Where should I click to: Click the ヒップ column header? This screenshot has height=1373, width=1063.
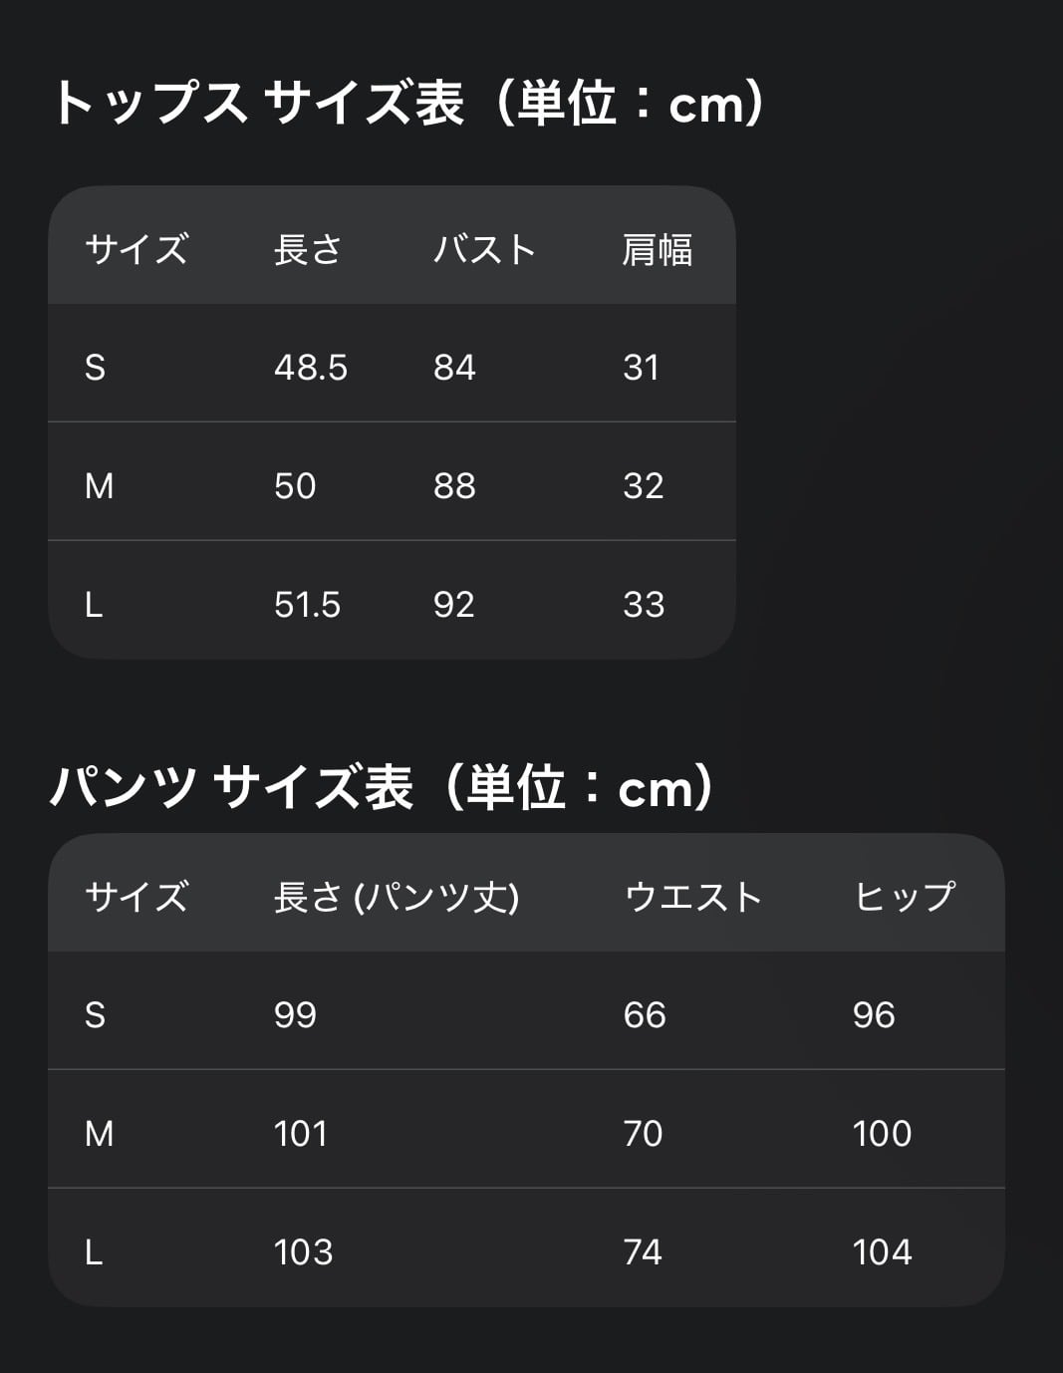pos(904,897)
